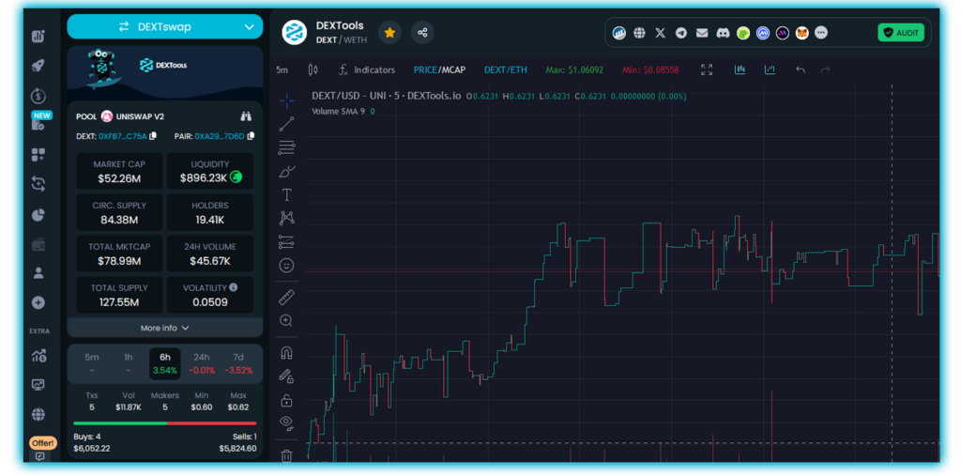
Task: Select the trend line drawing tool
Action: pos(286,125)
